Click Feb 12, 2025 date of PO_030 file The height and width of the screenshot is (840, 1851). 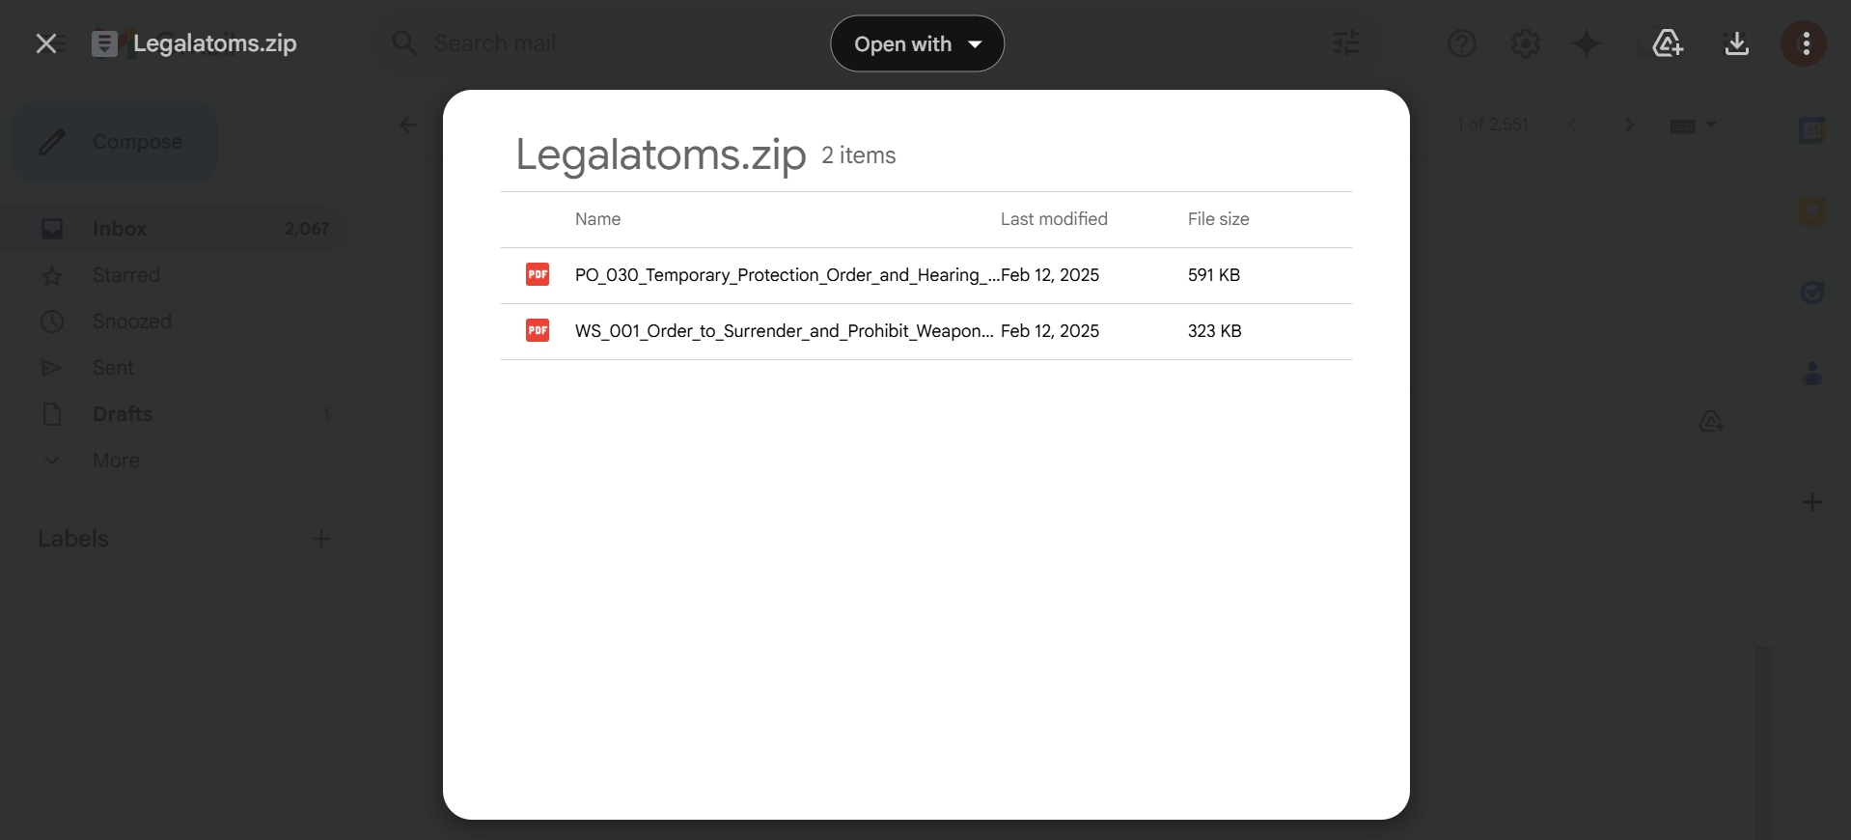[1050, 275]
